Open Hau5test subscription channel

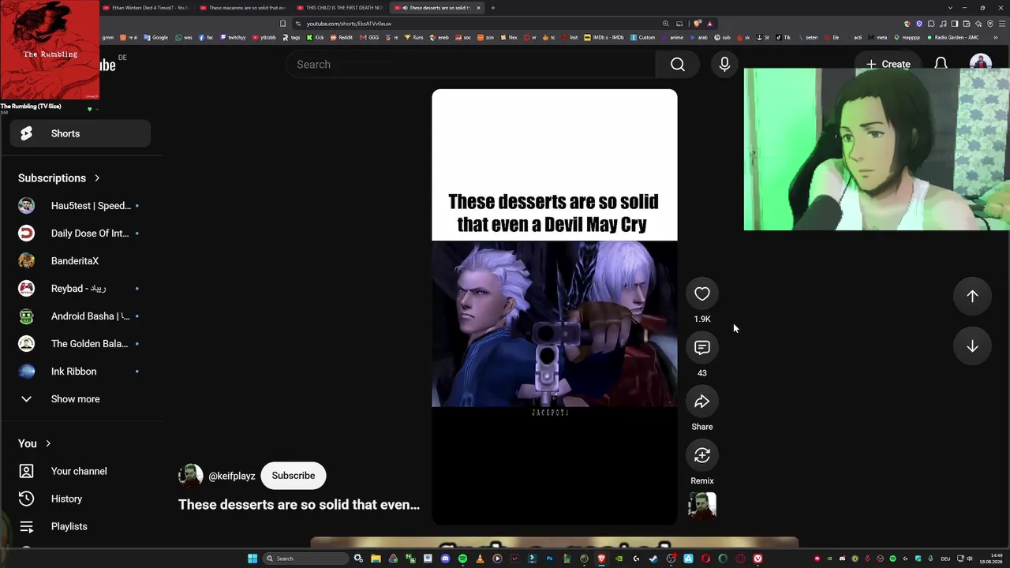[80, 206]
